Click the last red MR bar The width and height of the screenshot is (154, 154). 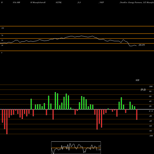point(137,115)
